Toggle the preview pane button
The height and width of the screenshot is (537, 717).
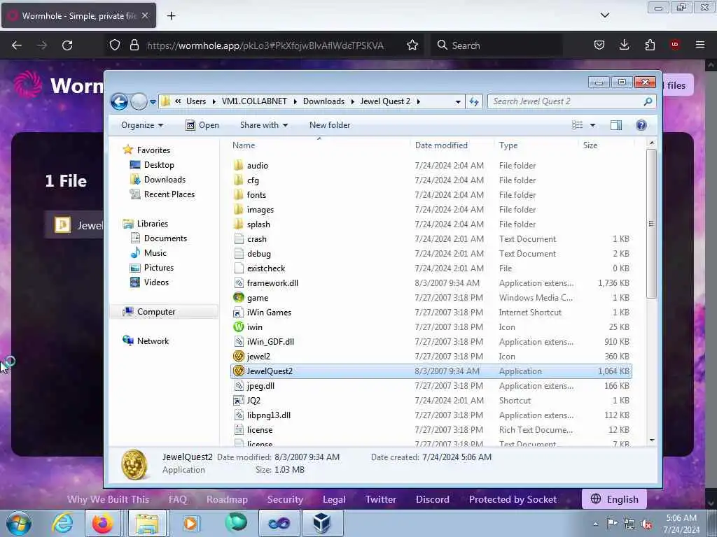(616, 125)
